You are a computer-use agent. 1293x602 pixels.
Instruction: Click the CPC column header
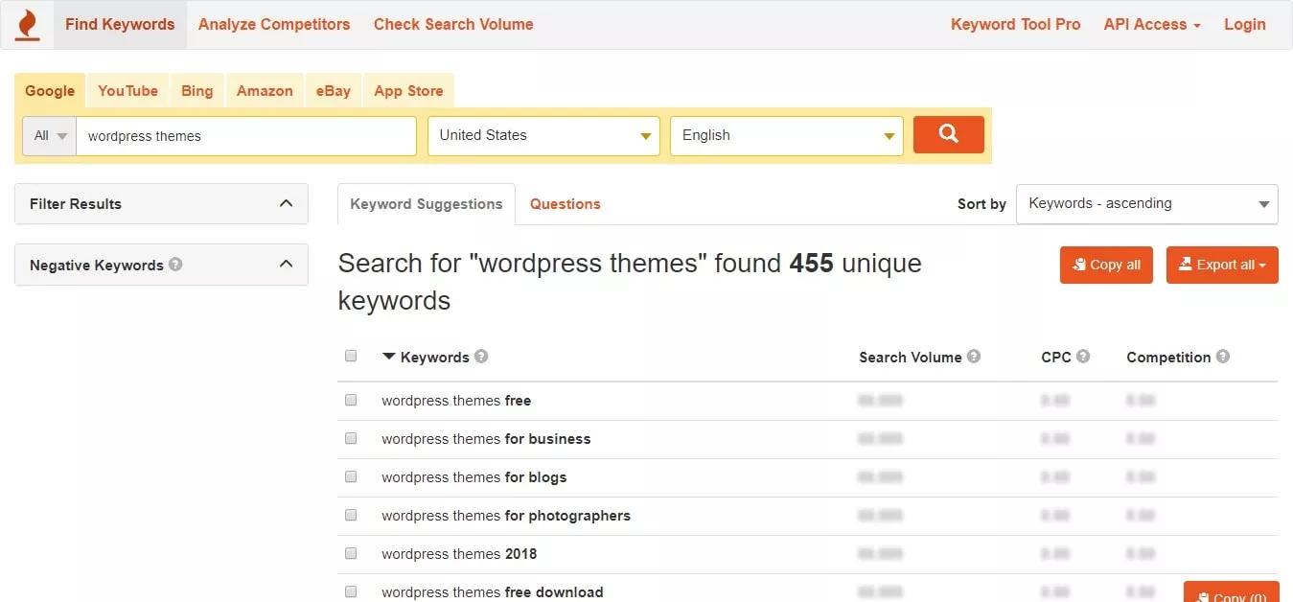(x=1056, y=357)
